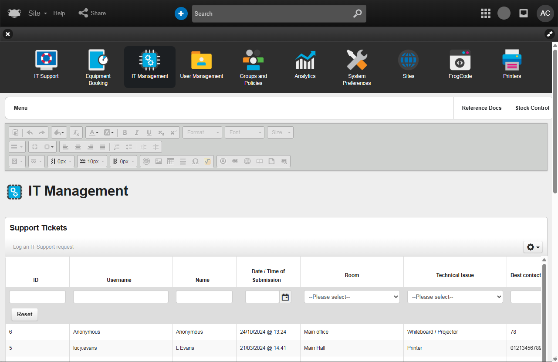558x362 pixels.
Task: Expand the Room filter dropdown
Action: (x=352, y=297)
